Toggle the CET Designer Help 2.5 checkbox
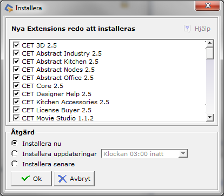The width and height of the screenshot is (224, 196). 16,93
